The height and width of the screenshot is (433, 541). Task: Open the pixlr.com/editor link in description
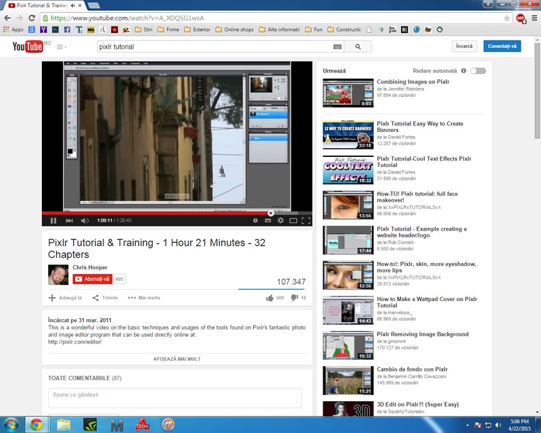pyautogui.click(x=75, y=342)
